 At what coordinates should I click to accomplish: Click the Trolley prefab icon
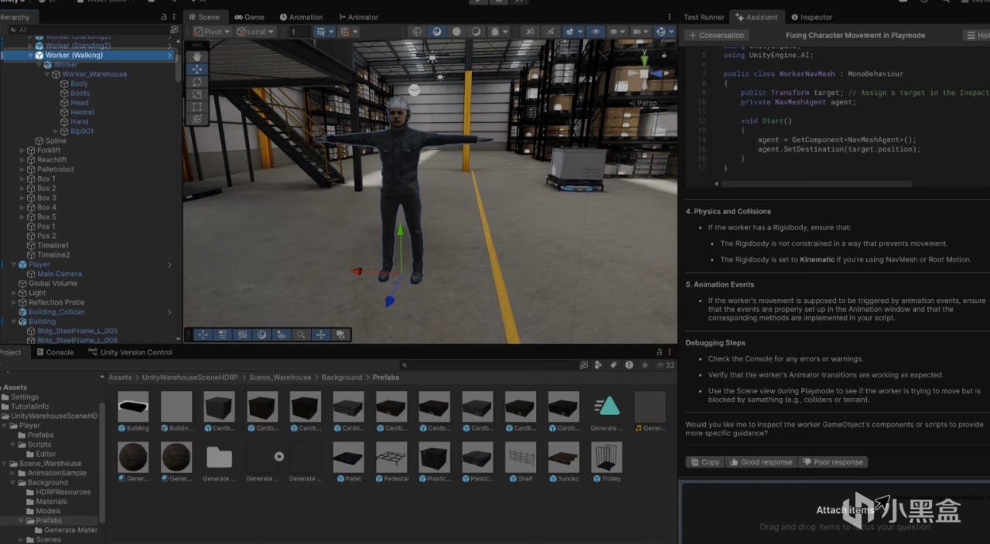pyautogui.click(x=606, y=458)
